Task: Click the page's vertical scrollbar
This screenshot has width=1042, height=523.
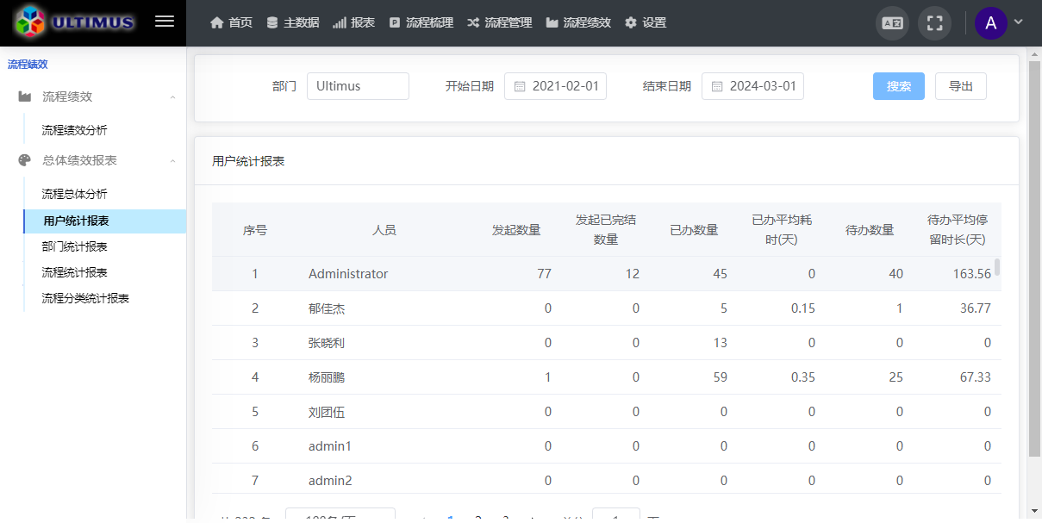Action: click(x=1034, y=258)
